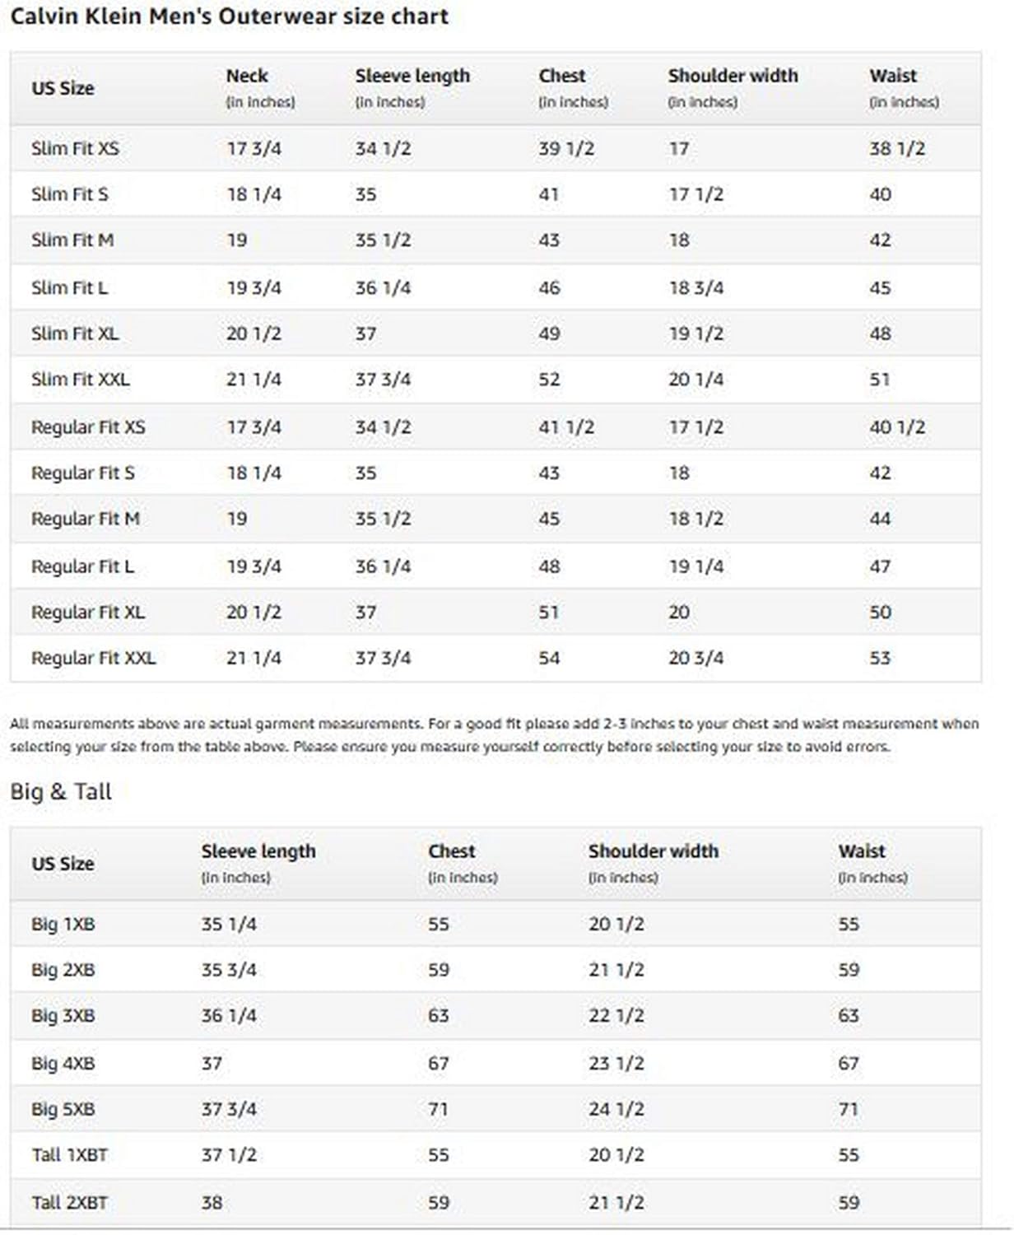Select the Regular Fit XXL shoulder value 20 3/4
Viewport: 1014px width, 1235px height.
tap(696, 658)
